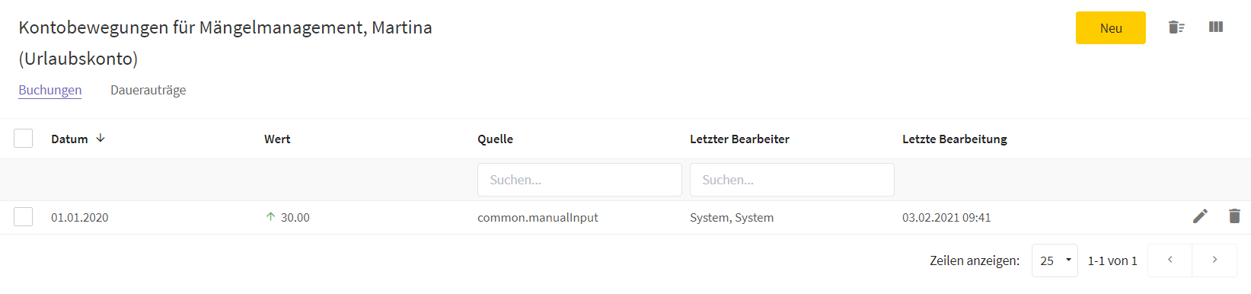Click the Datum sort arrow icon
Screen dimensions: 1251x294
point(101,138)
